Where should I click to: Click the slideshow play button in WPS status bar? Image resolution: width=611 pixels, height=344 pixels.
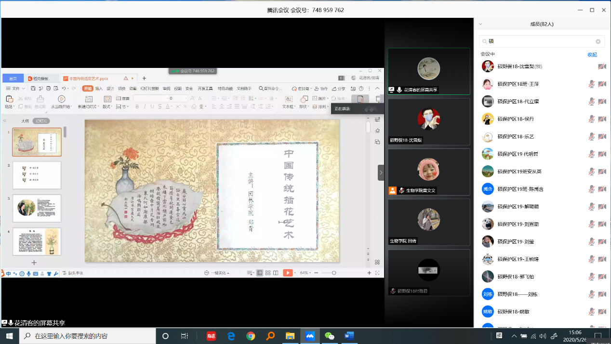288,273
